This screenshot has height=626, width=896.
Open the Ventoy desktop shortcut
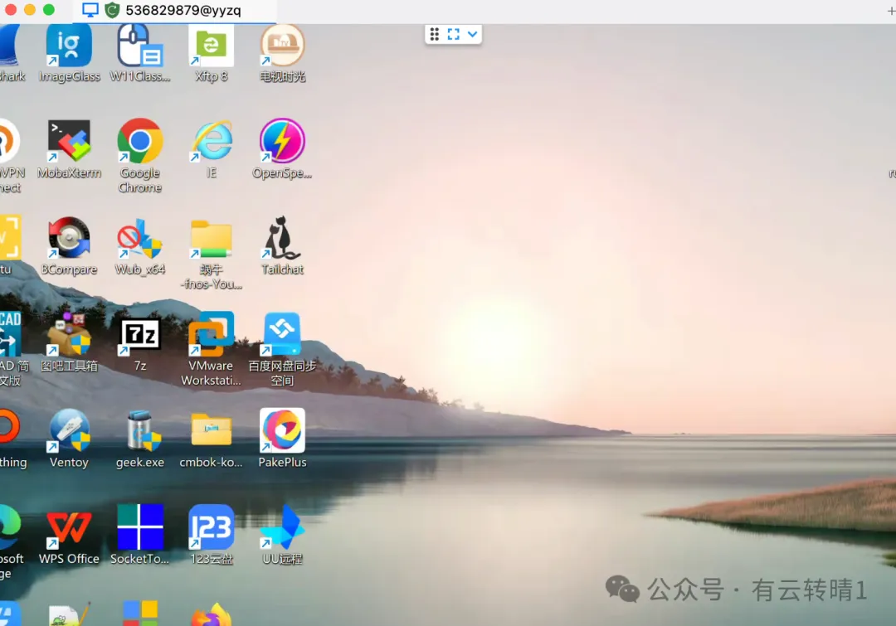(x=69, y=430)
